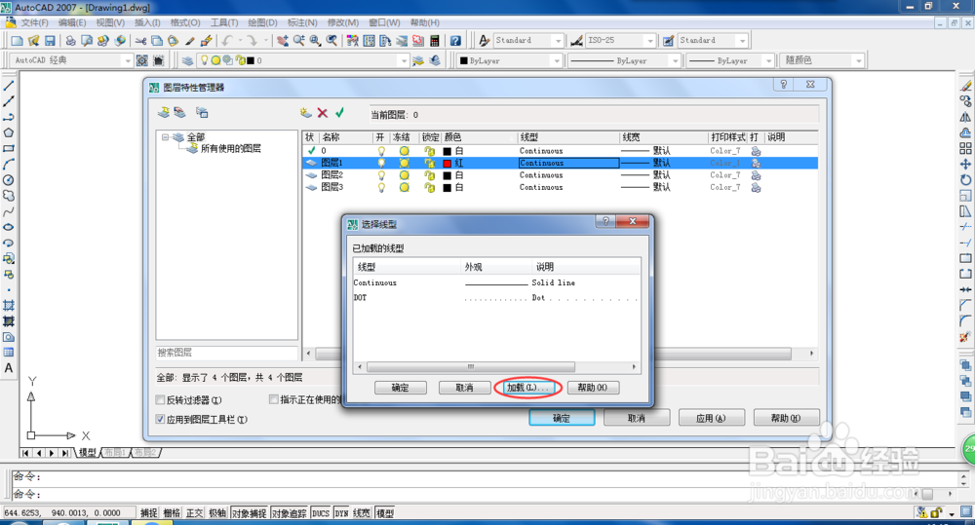Select the Polygon tool in Draw toolbar

click(x=9, y=132)
